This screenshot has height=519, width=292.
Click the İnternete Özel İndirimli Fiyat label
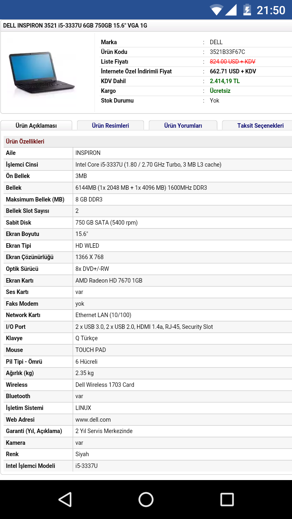(136, 71)
